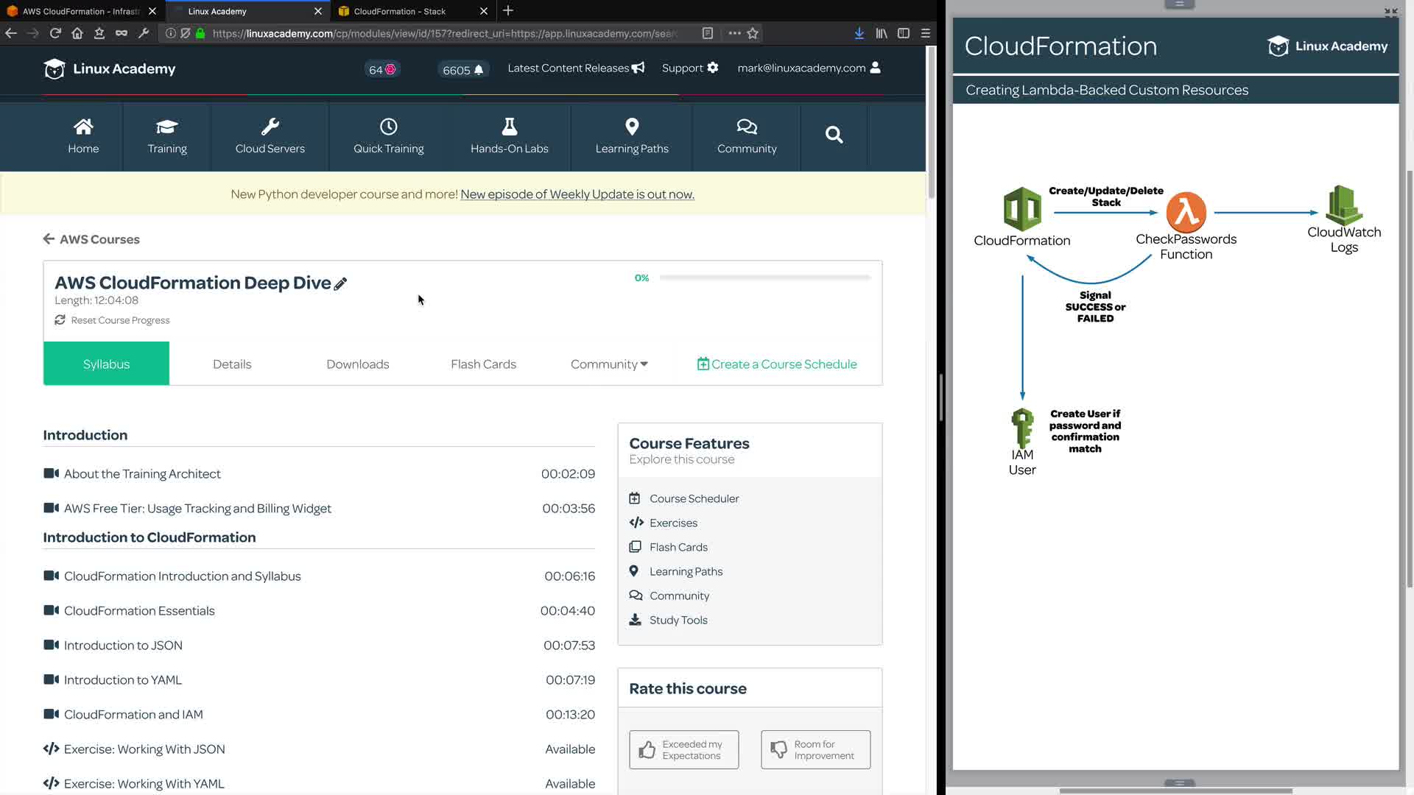Click the Learning Paths pin icon
The width and height of the screenshot is (1414, 795).
pos(632,127)
